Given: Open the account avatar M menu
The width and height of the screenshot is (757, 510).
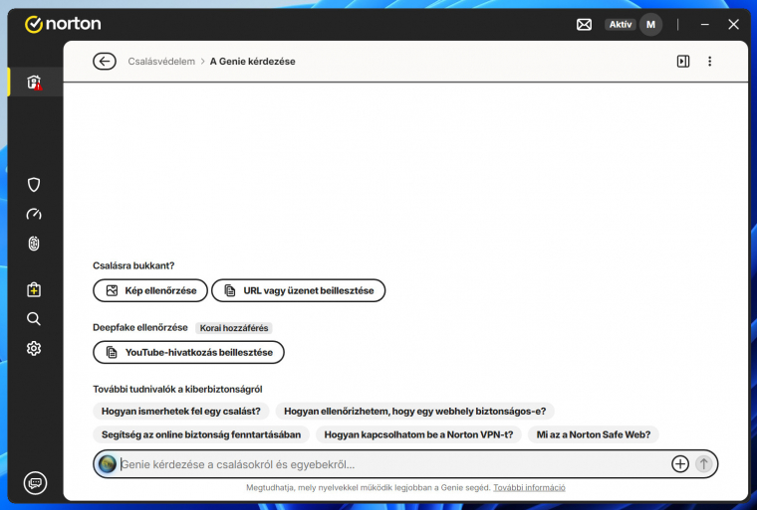Looking at the screenshot, I should click(x=650, y=24).
